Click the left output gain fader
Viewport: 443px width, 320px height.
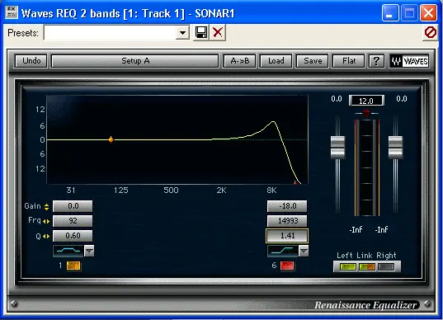click(338, 147)
